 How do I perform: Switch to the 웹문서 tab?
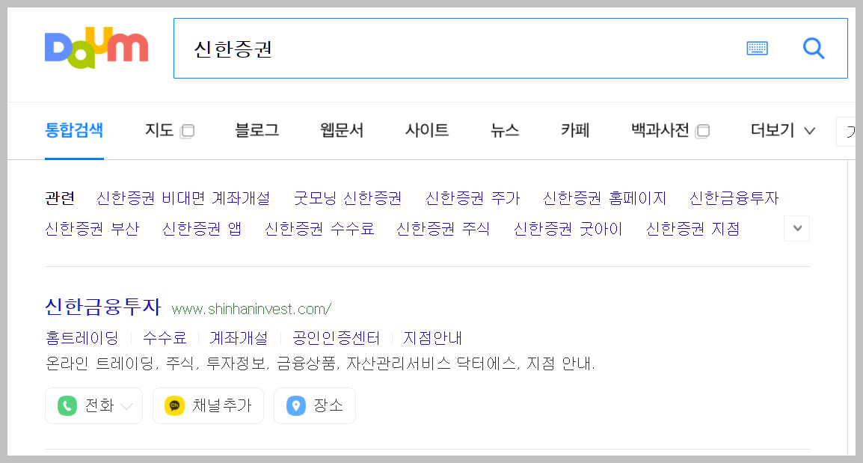pyautogui.click(x=342, y=130)
